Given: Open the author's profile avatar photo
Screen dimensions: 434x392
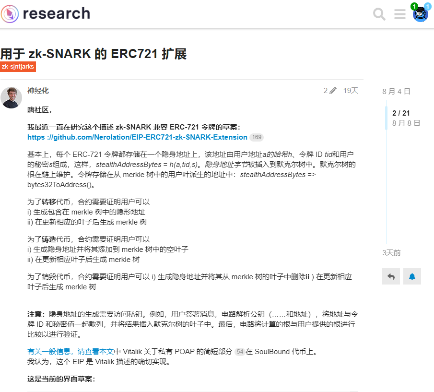Looking at the screenshot, I should point(12,97).
